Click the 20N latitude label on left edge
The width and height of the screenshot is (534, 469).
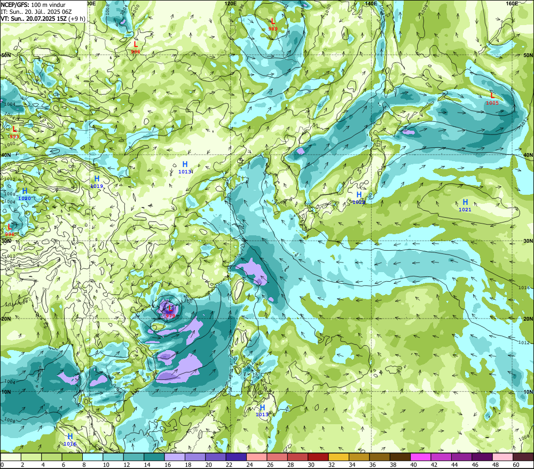[6, 319]
